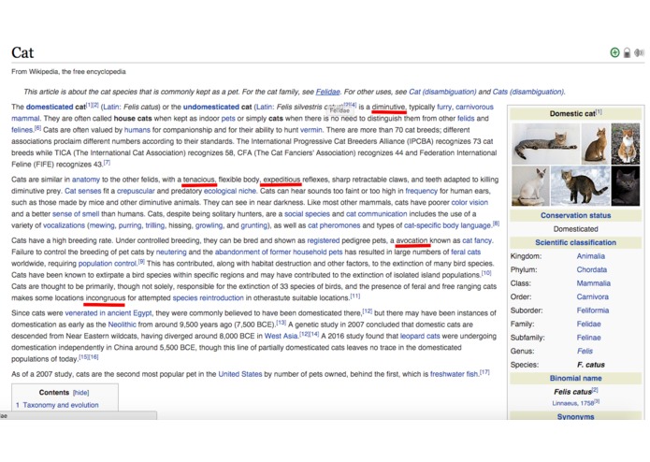Image resolution: width=650 pixels, height=462 pixels.
Task: Open the 'felids' link
Action: (466, 119)
